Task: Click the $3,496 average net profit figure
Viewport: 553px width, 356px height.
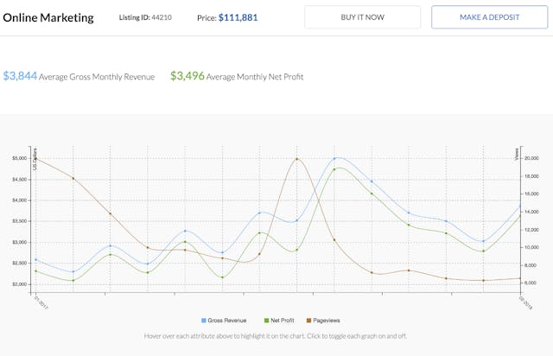Action: coord(188,76)
